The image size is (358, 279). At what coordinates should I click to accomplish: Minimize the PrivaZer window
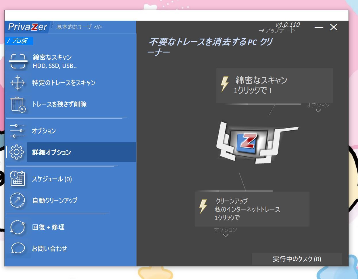point(319,27)
